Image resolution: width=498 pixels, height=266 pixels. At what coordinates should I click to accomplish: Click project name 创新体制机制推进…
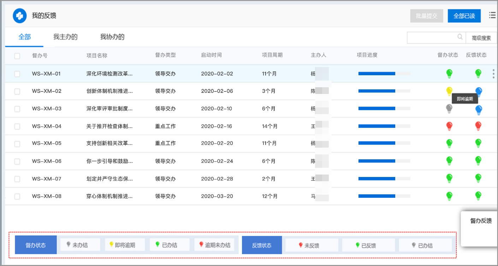pos(109,91)
